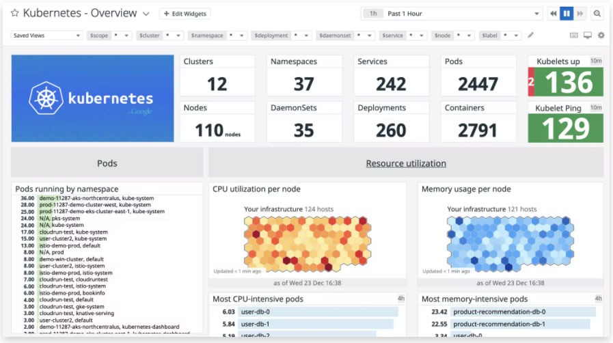Click the Pods section header
The height and width of the screenshot is (343, 613).
107,163
